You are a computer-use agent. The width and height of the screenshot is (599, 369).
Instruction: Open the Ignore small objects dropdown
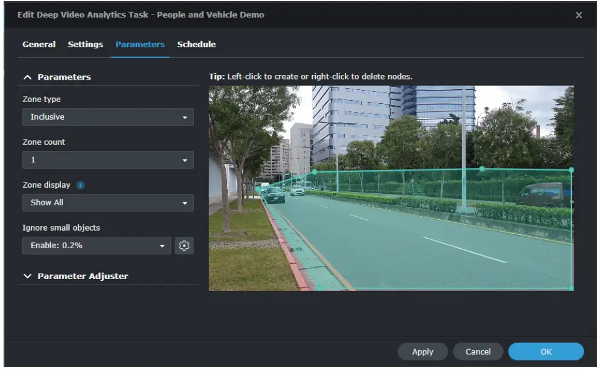coord(98,246)
